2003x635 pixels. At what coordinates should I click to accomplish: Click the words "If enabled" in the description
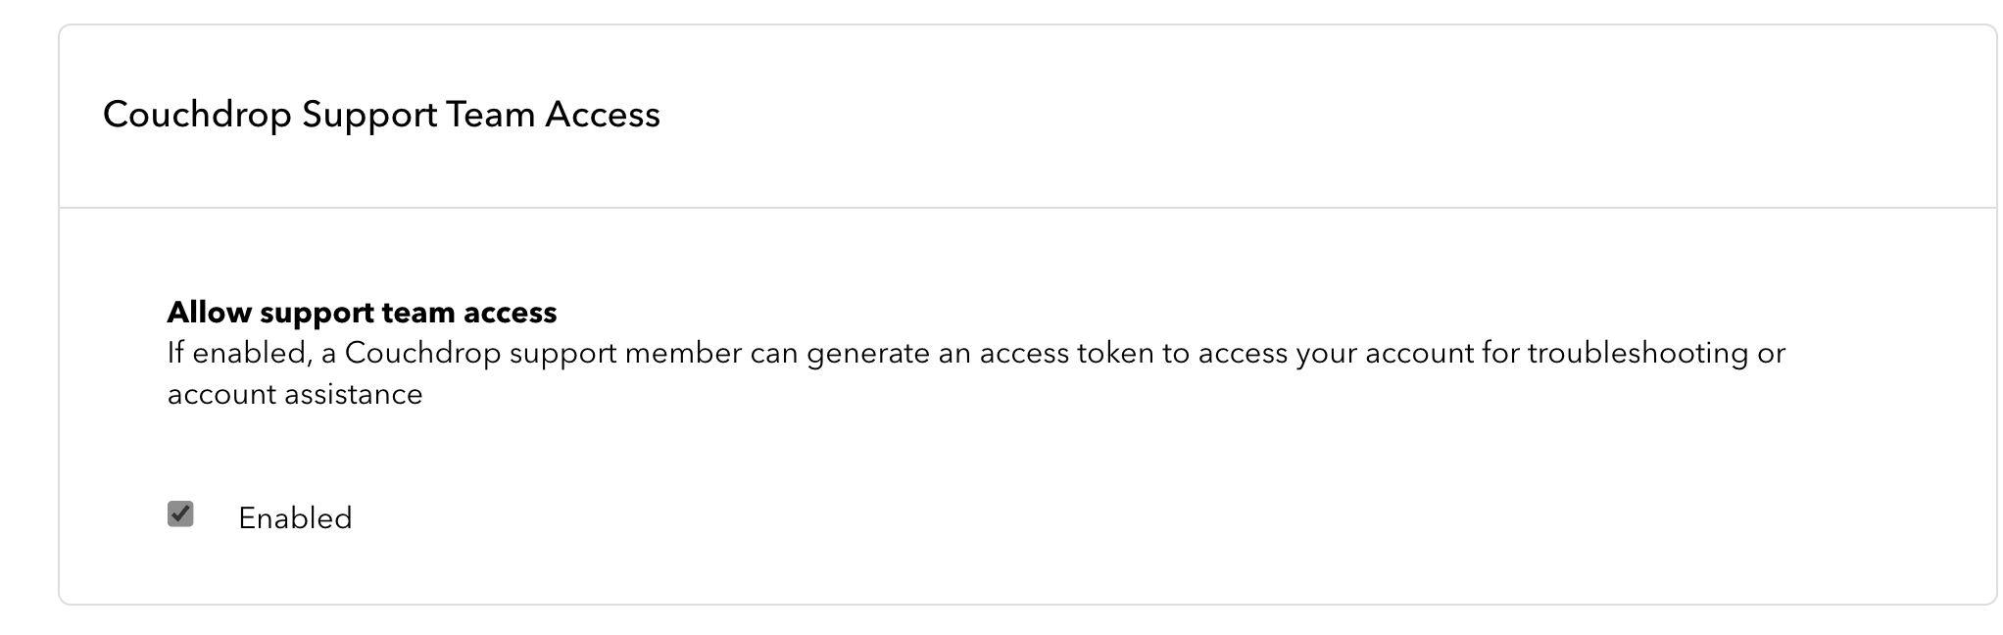pyautogui.click(x=238, y=353)
